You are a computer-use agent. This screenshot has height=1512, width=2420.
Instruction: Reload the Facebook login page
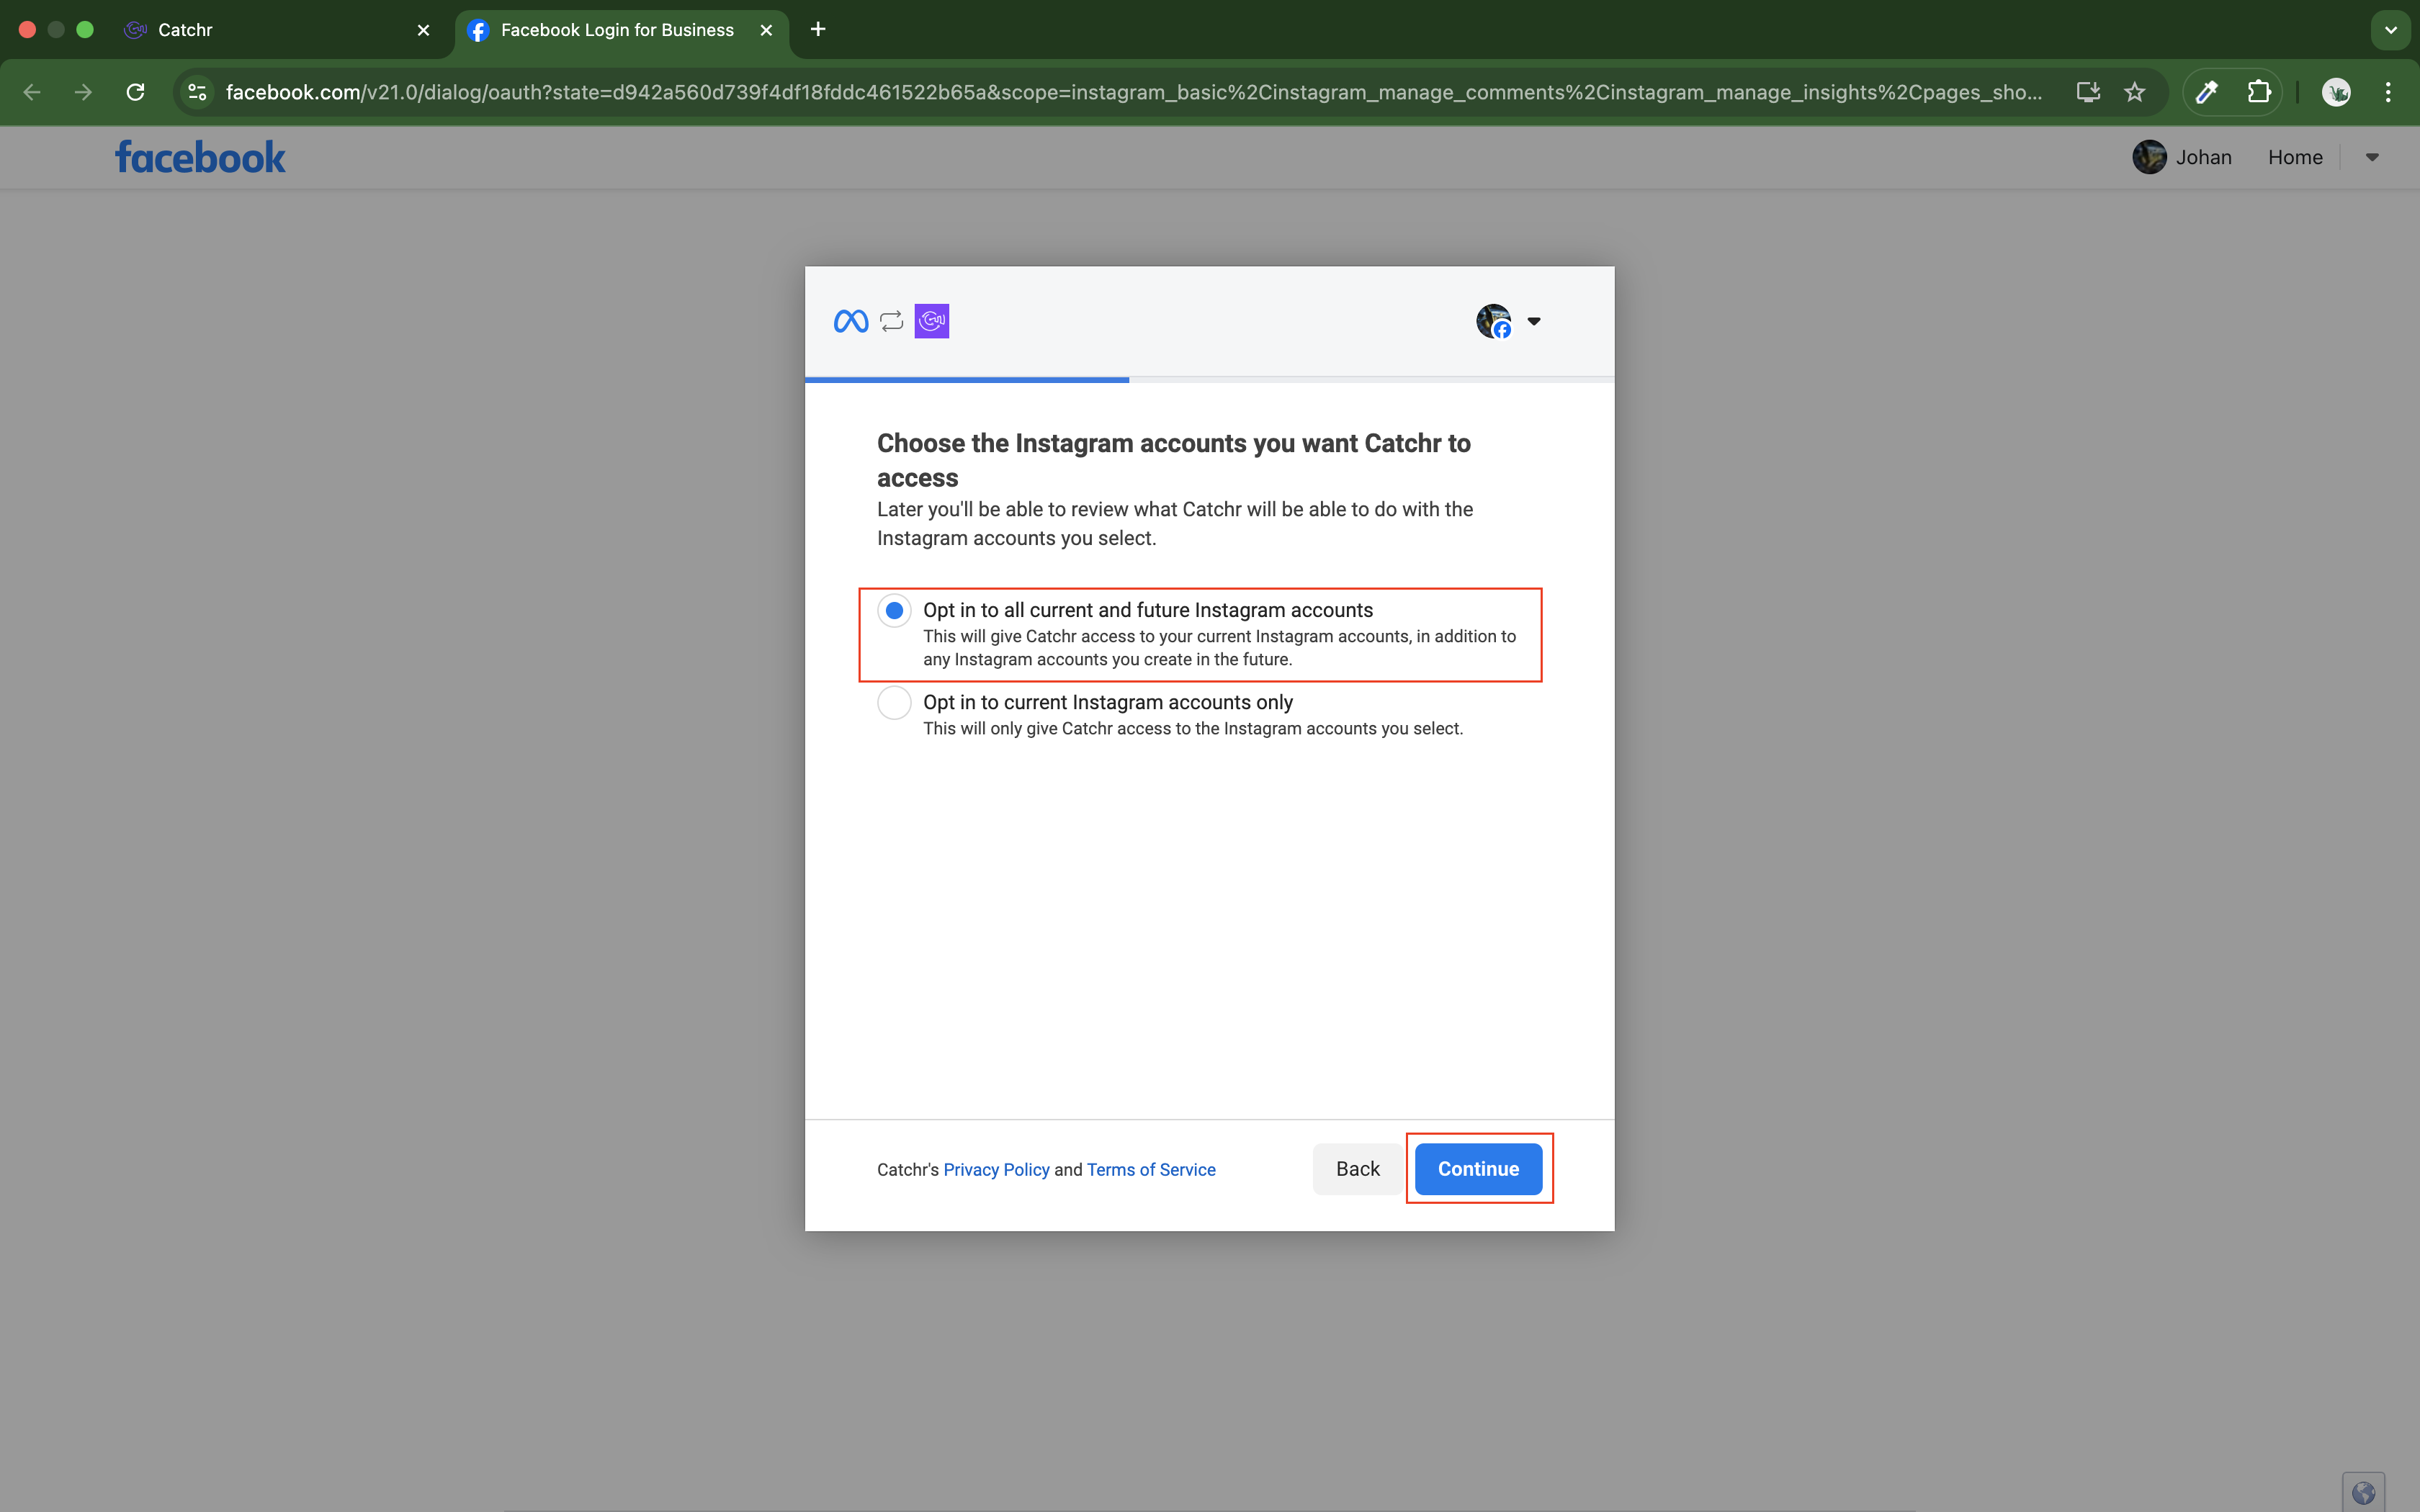(x=136, y=92)
